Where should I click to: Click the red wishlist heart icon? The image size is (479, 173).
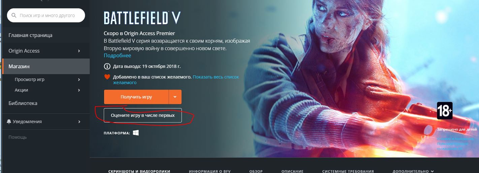107,77
